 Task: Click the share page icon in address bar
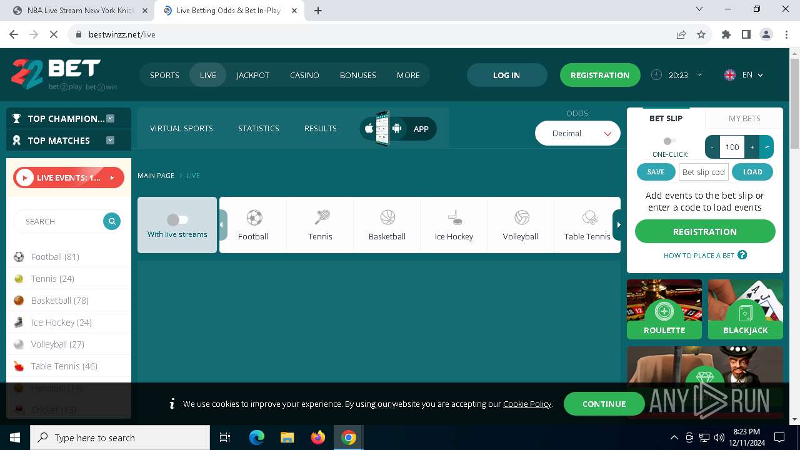[681, 34]
